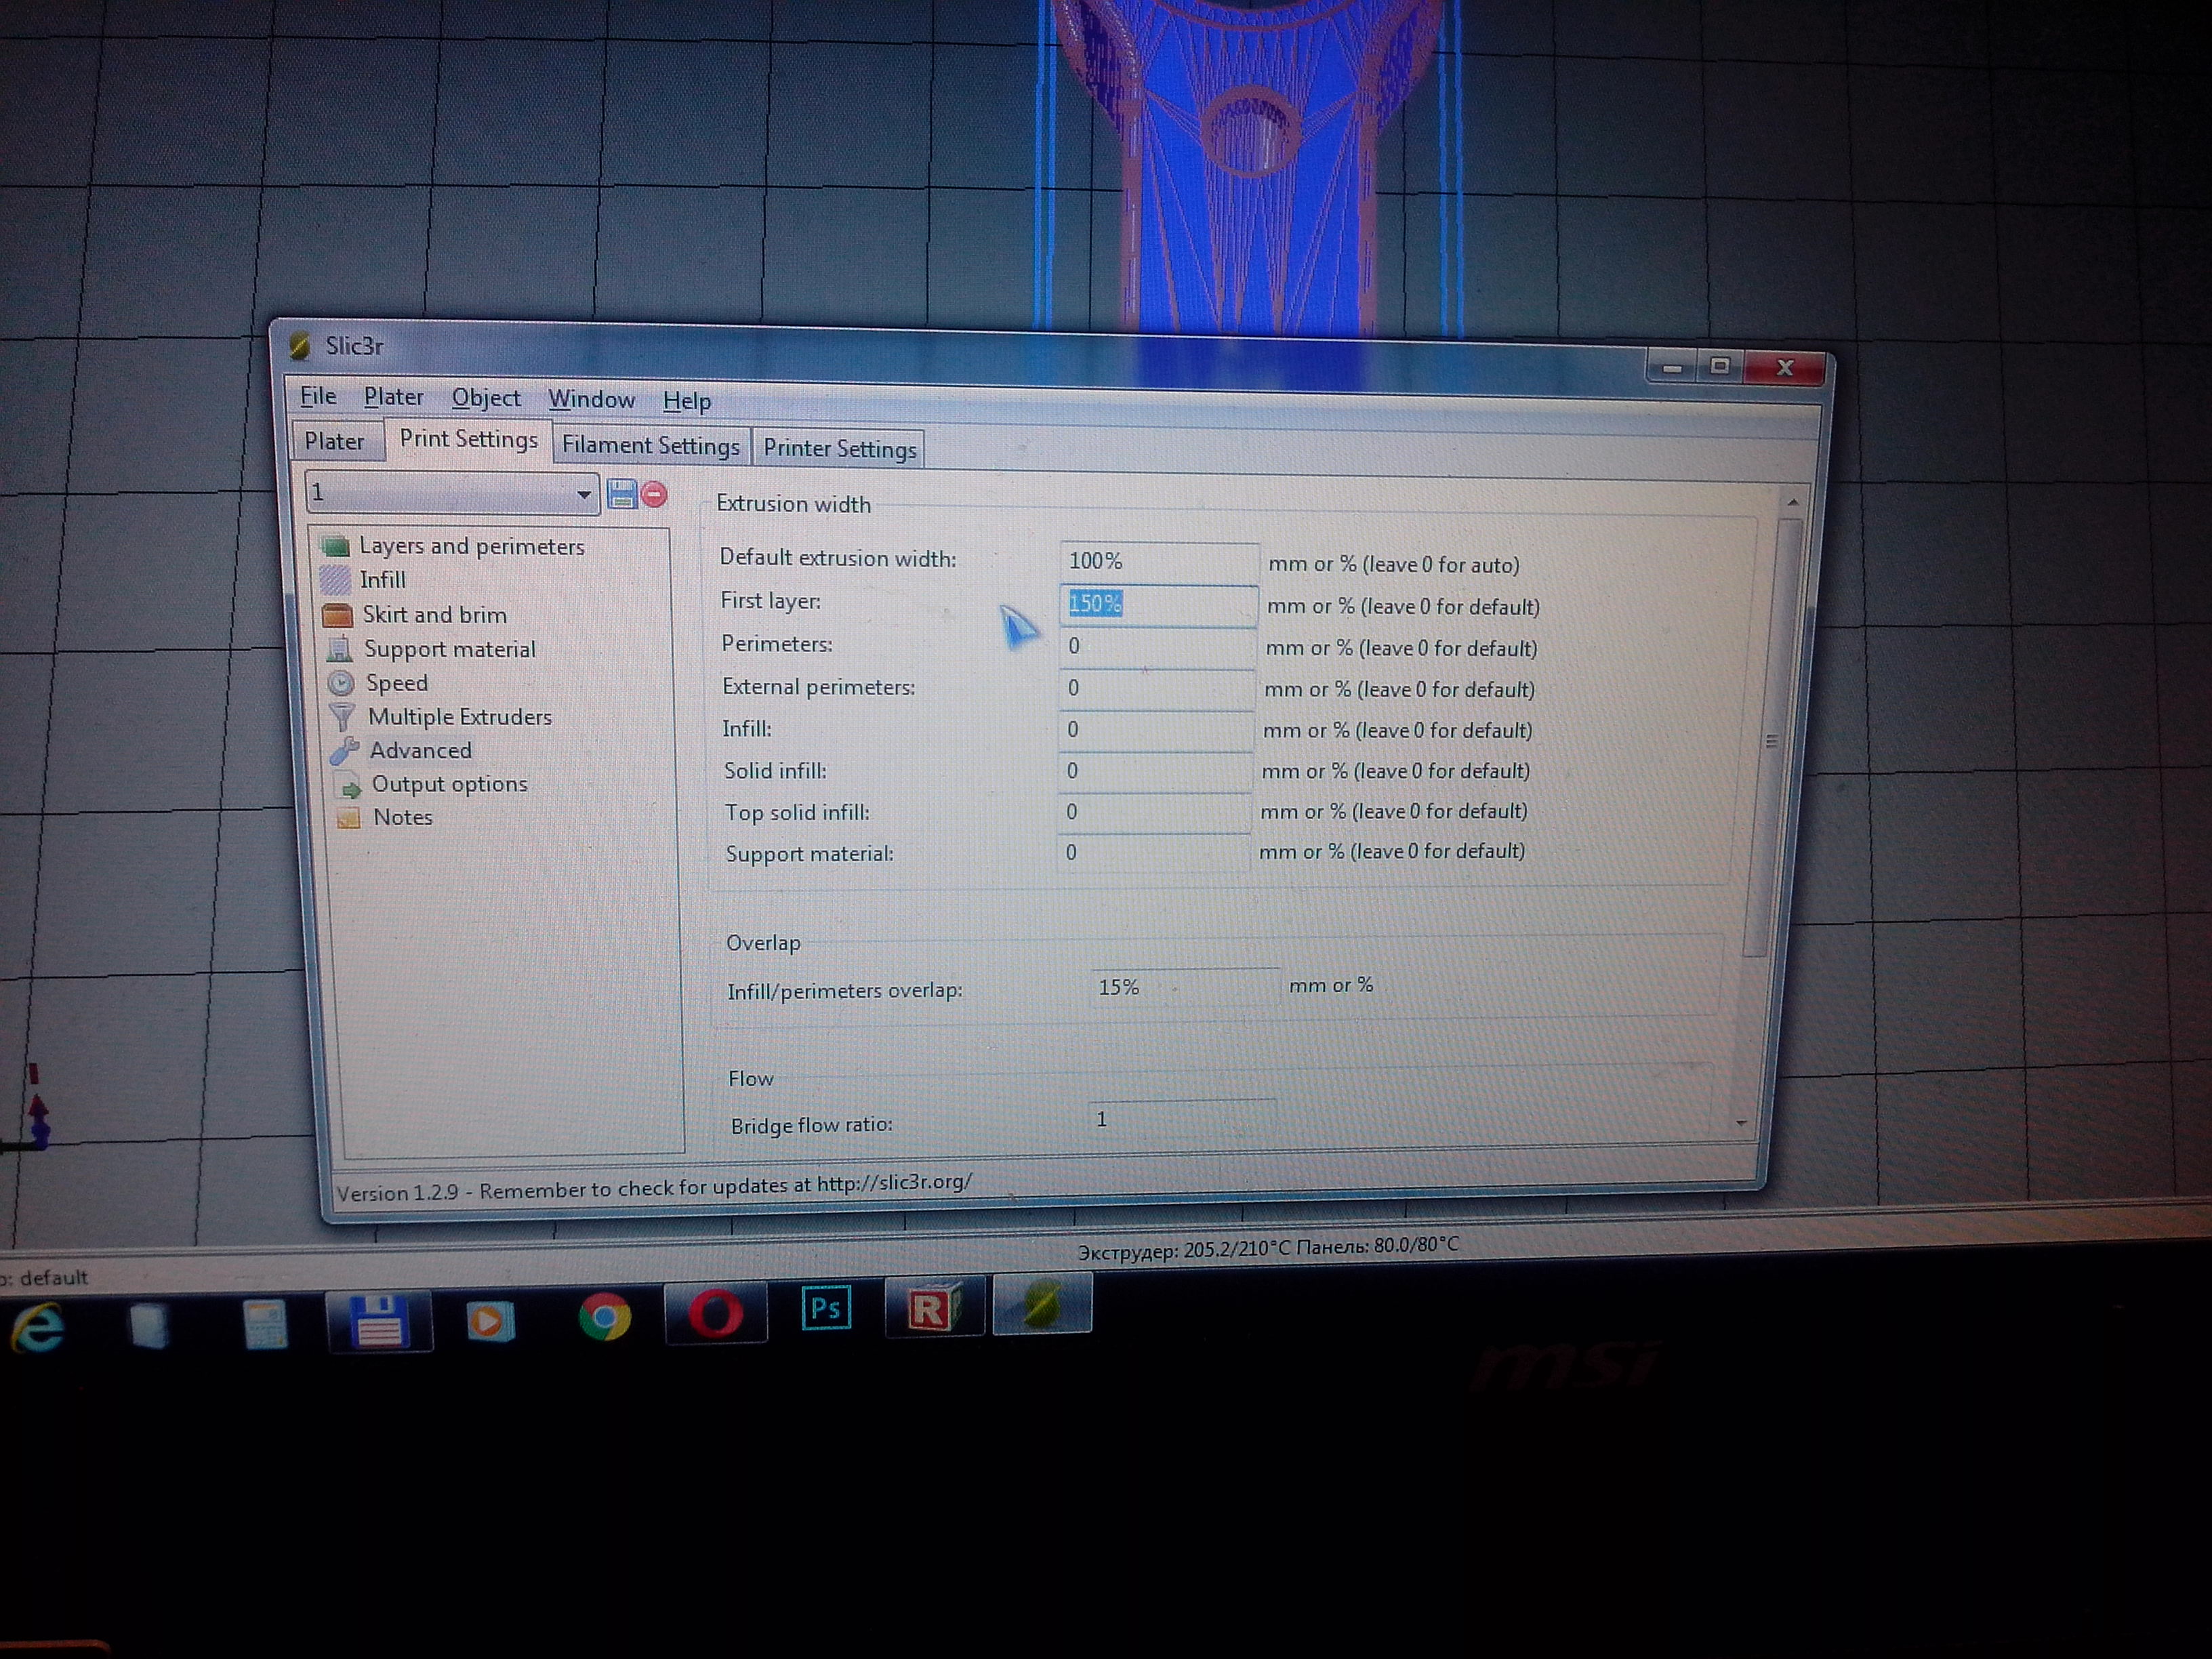Select the Infill settings page

(x=382, y=580)
